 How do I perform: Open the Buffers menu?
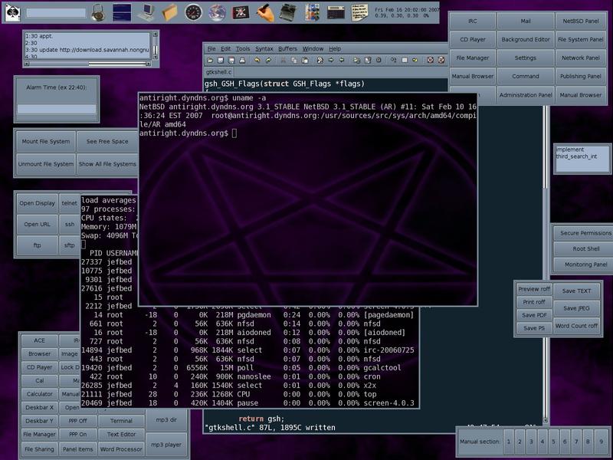(287, 48)
